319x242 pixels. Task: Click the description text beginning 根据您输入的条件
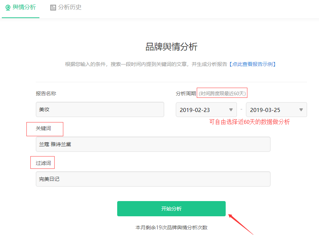pyautogui.click(x=146, y=64)
